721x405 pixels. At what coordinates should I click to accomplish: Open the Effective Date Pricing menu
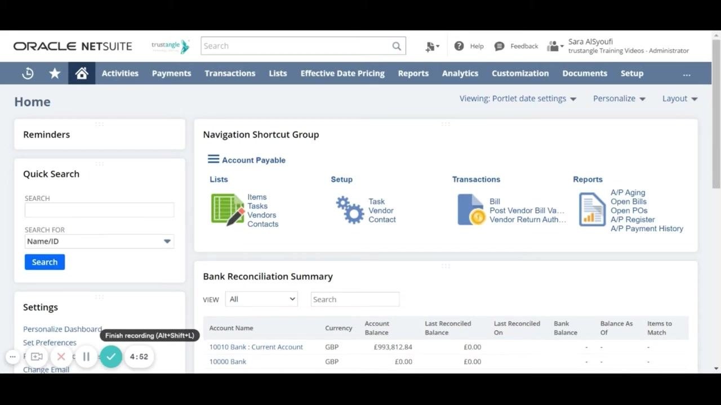[342, 73]
